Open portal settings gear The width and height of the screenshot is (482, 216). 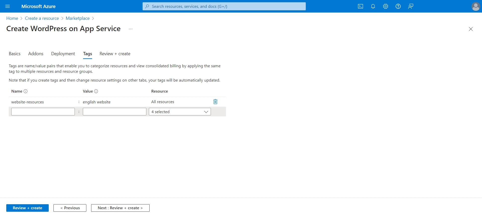tap(386, 6)
